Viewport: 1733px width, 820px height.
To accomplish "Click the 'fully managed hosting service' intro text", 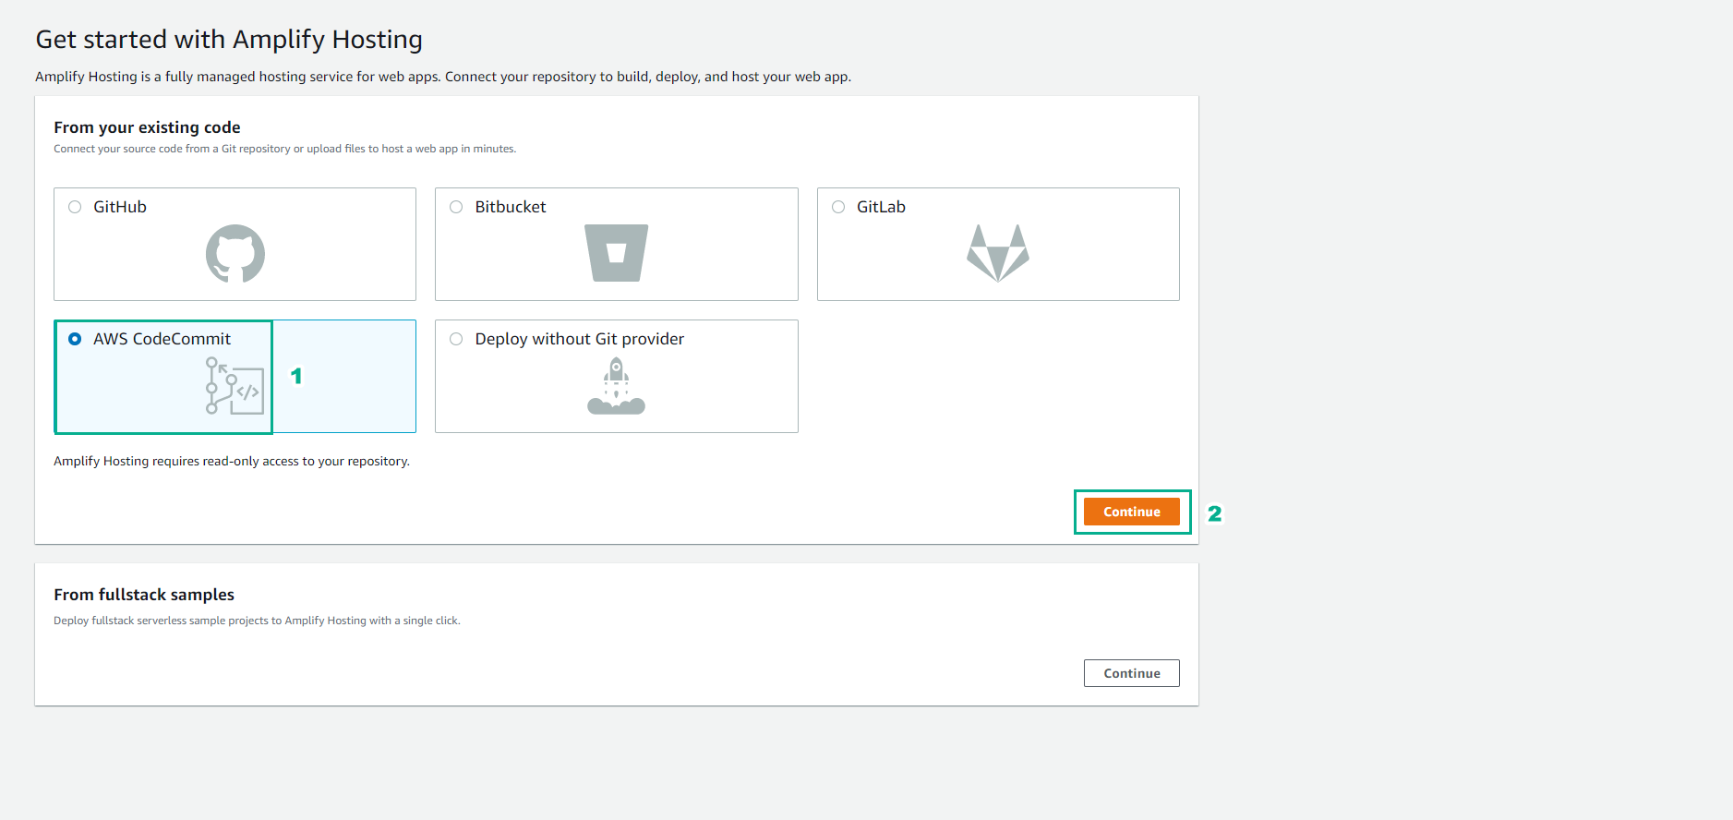I will (x=443, y=77).
